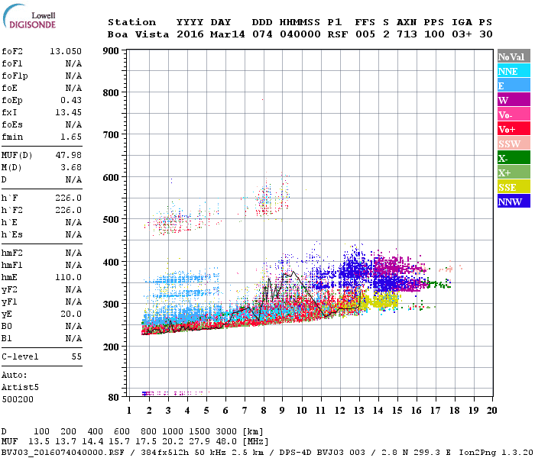Select the Vo+ red legend swatch
535x458 pixels.
coord(514,129)
